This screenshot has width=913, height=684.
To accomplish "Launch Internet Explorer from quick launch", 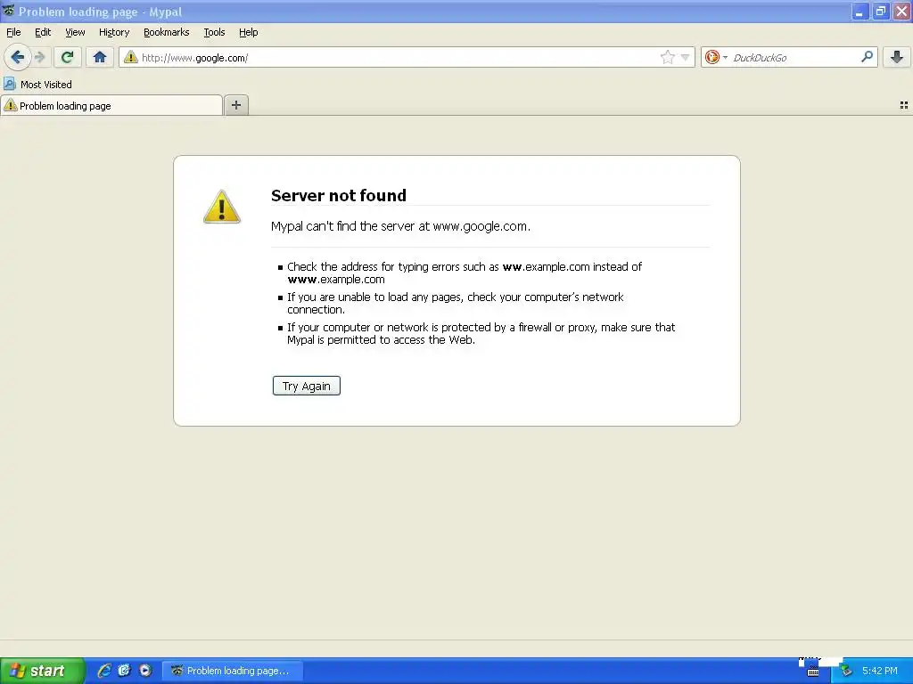I will tap(104, 671).
